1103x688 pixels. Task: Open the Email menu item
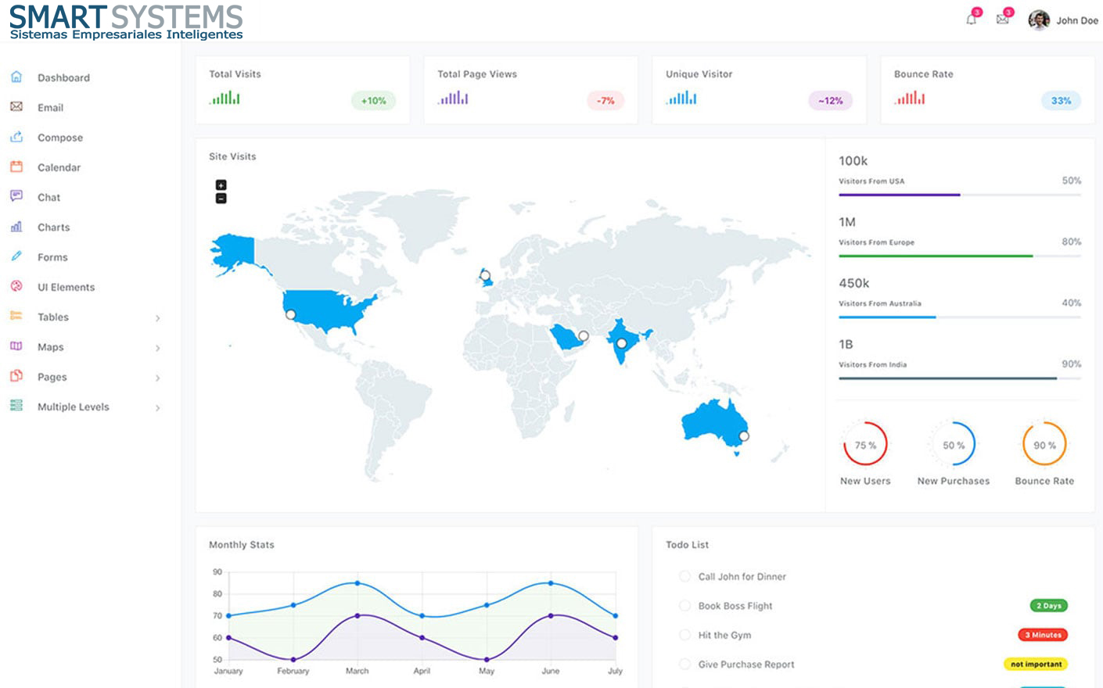[50, 108]
